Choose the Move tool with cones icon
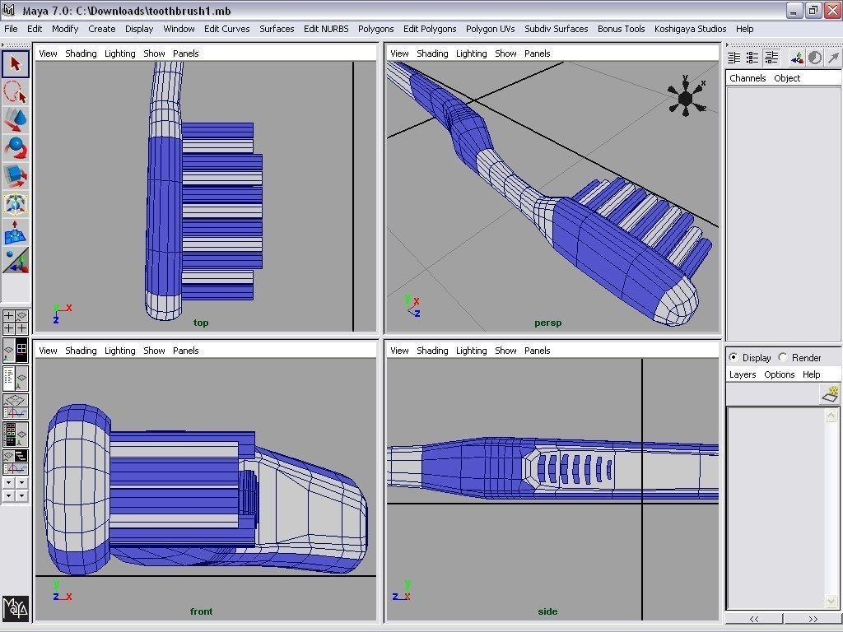Viewport: 843px width, 632px height. pos(16,120)
